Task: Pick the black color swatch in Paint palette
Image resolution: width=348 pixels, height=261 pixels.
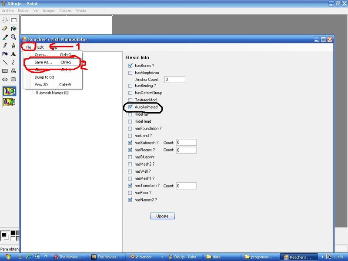Action: point(13,233)
